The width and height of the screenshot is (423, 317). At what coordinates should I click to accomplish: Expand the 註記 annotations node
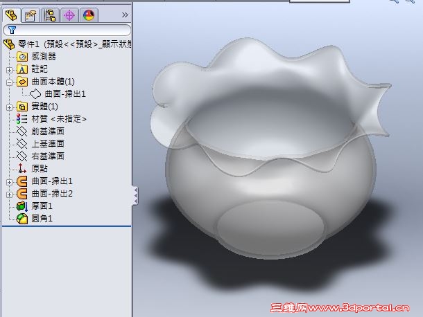point(9,70)
